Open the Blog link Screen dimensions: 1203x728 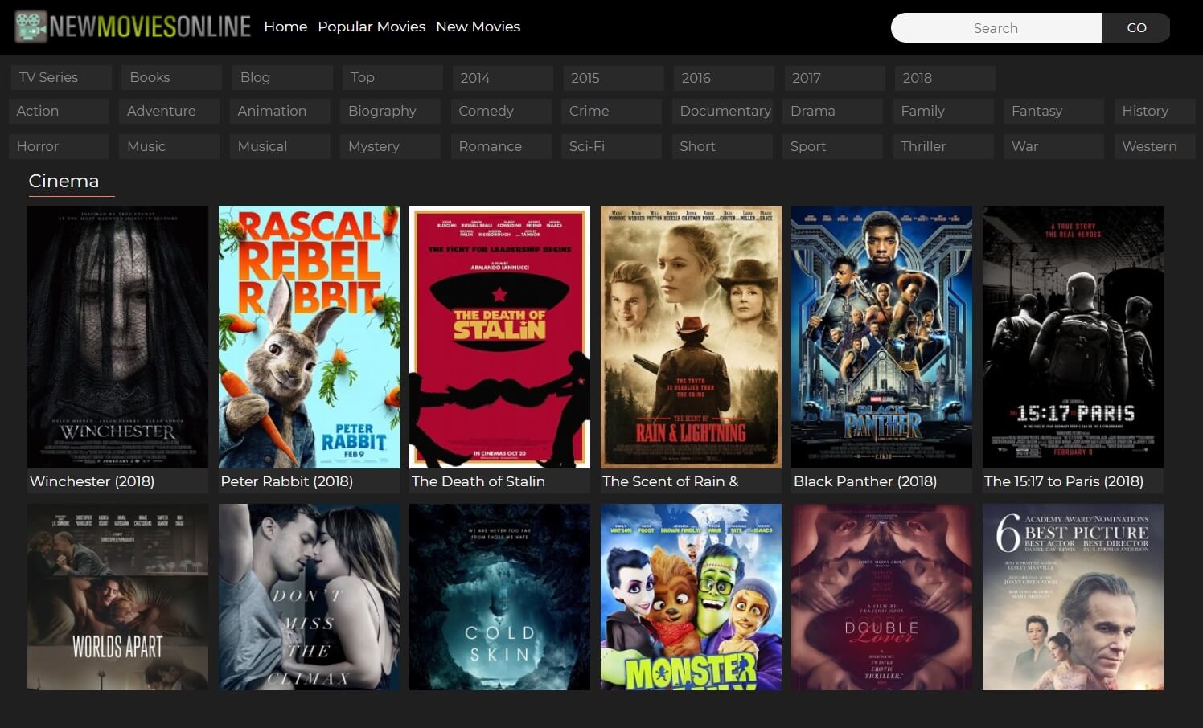click(282, 77)
